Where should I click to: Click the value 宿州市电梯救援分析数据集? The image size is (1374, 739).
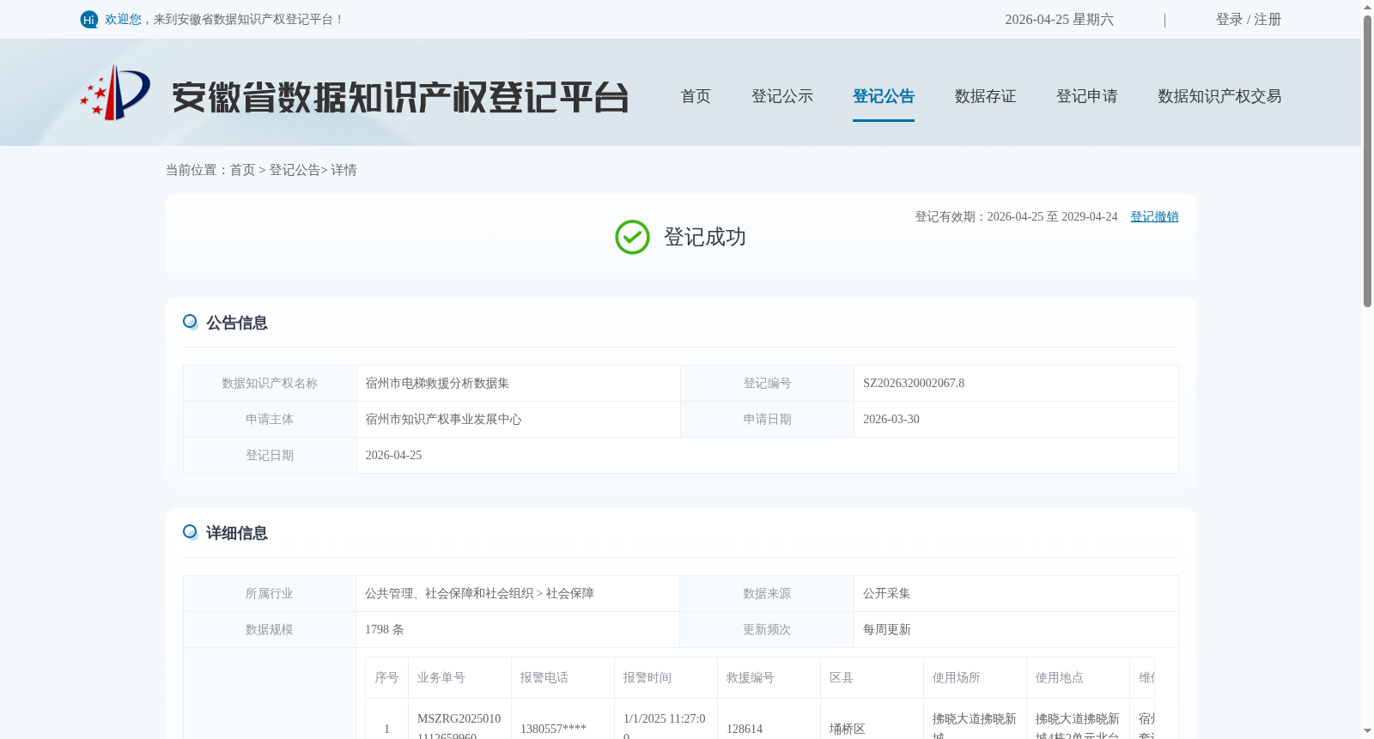[437, 383]
